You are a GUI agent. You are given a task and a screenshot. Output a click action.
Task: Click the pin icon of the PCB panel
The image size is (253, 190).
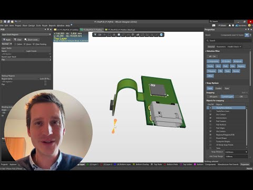pyautogui.click(x=48, y=30)
